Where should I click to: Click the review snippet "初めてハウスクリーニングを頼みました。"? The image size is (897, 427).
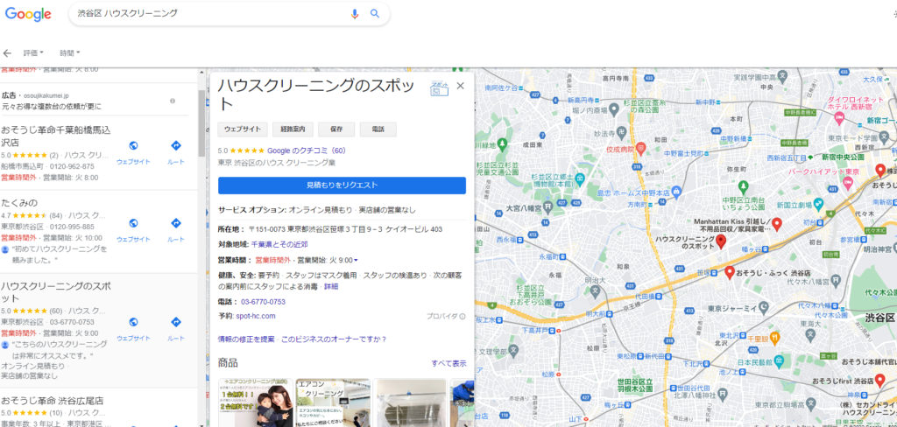(x=60, y=255)
